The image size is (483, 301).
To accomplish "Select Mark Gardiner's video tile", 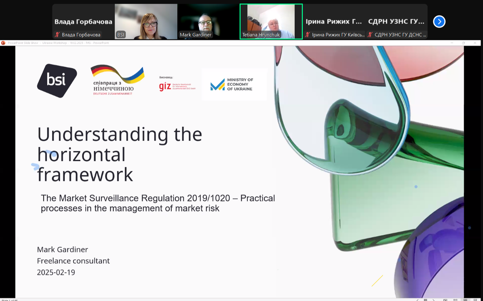I will click(208, 22).
